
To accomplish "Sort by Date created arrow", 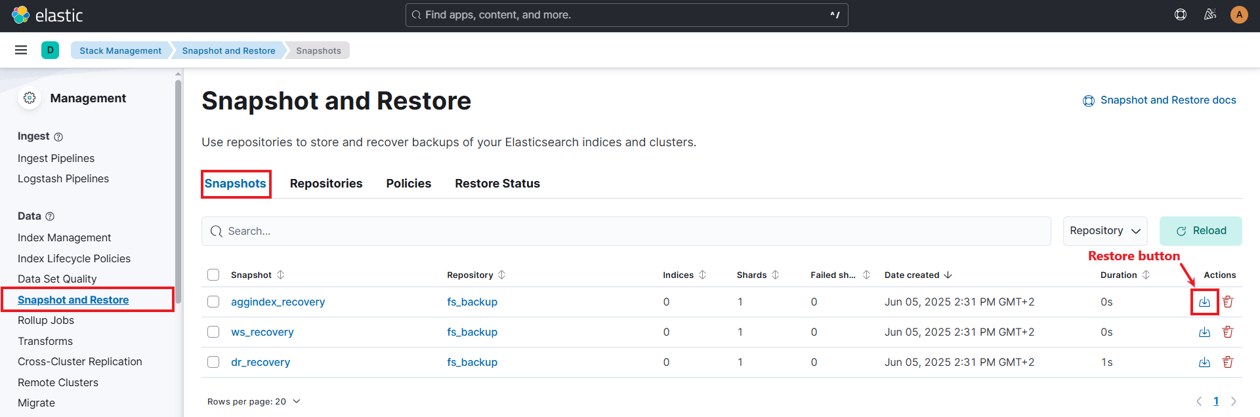I will pyautogui.click(x=948, y=275).
